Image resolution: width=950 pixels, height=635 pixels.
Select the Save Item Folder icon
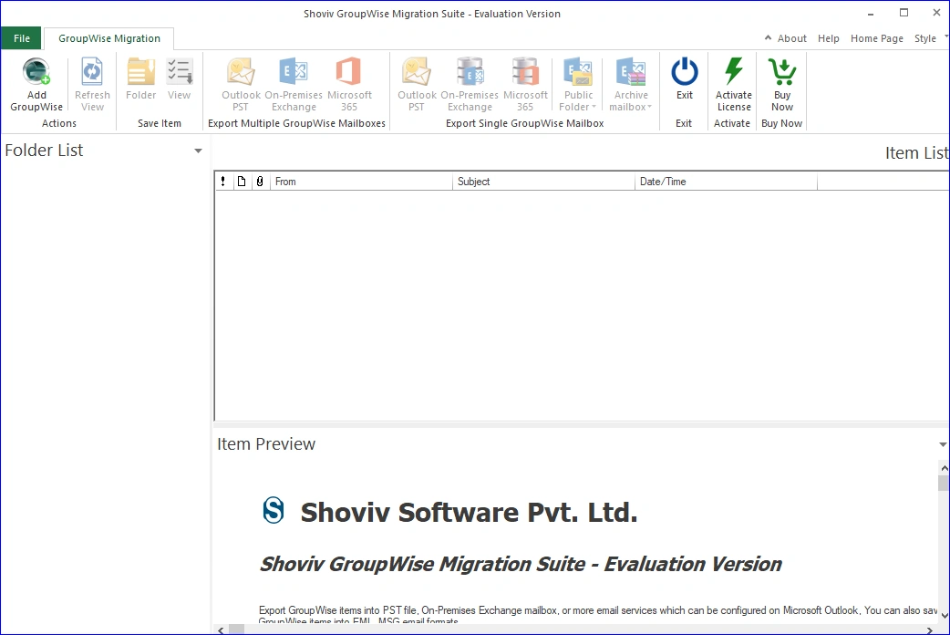pyautogui.click(x=141, y=71)
